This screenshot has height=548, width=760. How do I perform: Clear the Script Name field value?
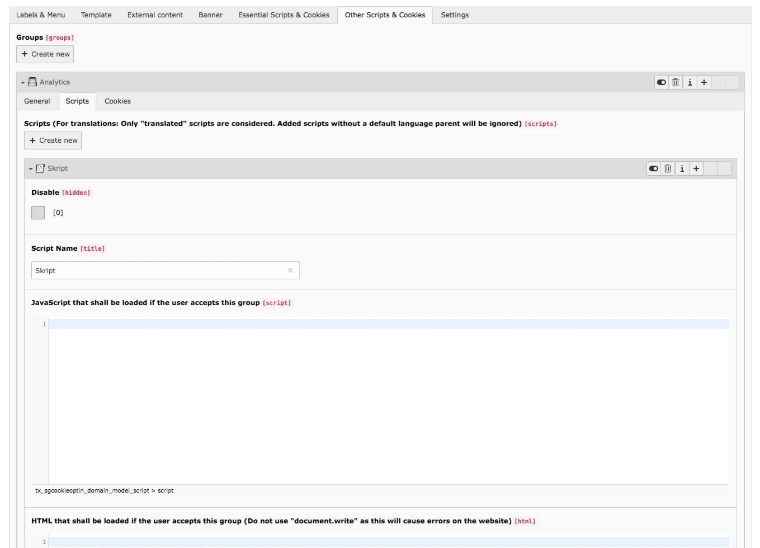(x=290, y=270)
